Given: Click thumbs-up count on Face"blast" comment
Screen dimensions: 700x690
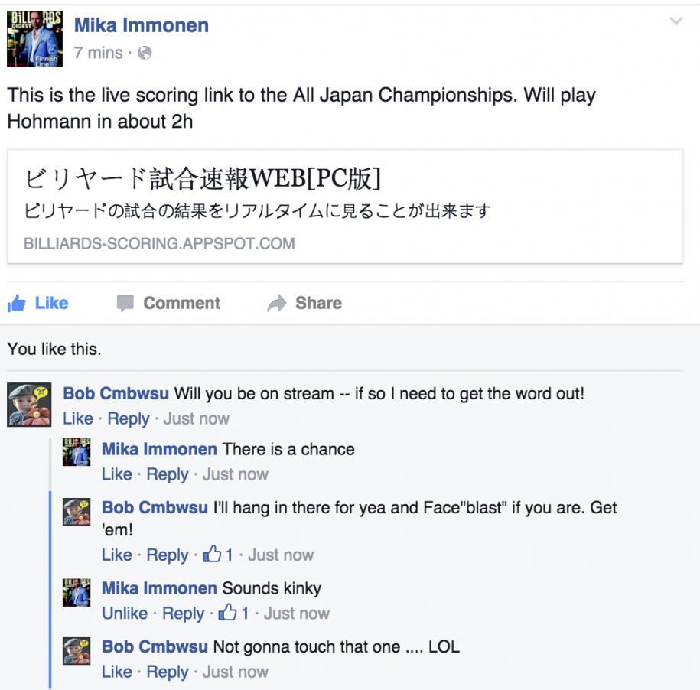Looking at the screenshot, I should click(x=218, y=555).
